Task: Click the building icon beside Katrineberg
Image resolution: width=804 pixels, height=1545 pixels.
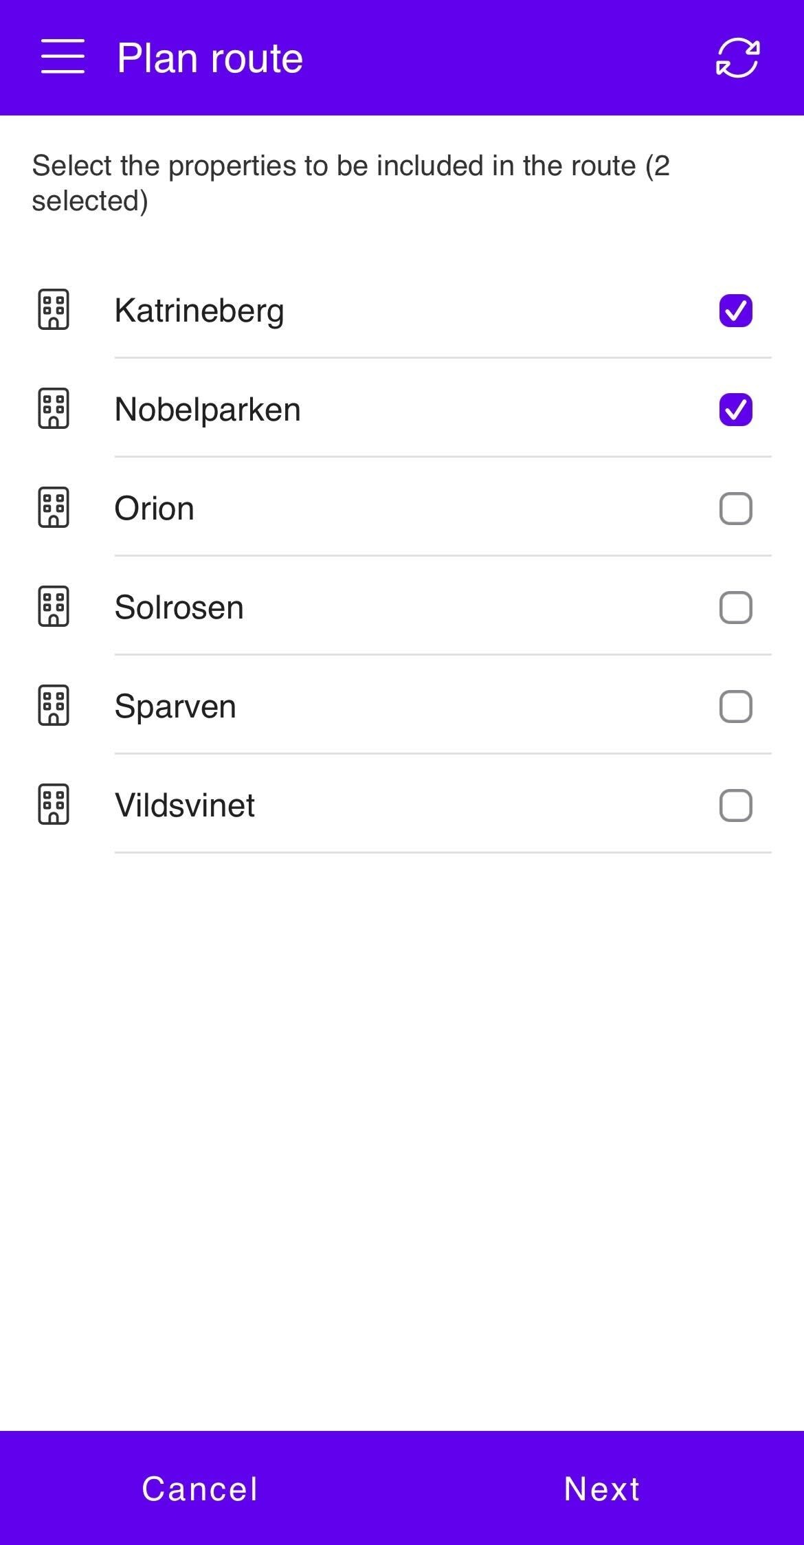Action: coord(54,310)
